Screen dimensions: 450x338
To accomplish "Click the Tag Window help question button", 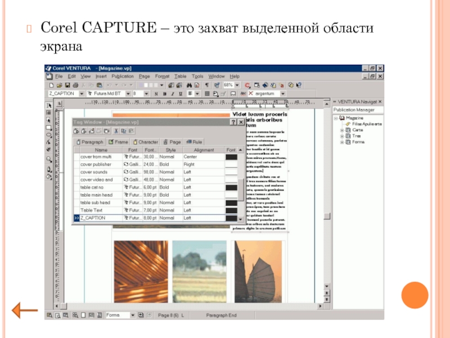I will (x=233, y=122).
